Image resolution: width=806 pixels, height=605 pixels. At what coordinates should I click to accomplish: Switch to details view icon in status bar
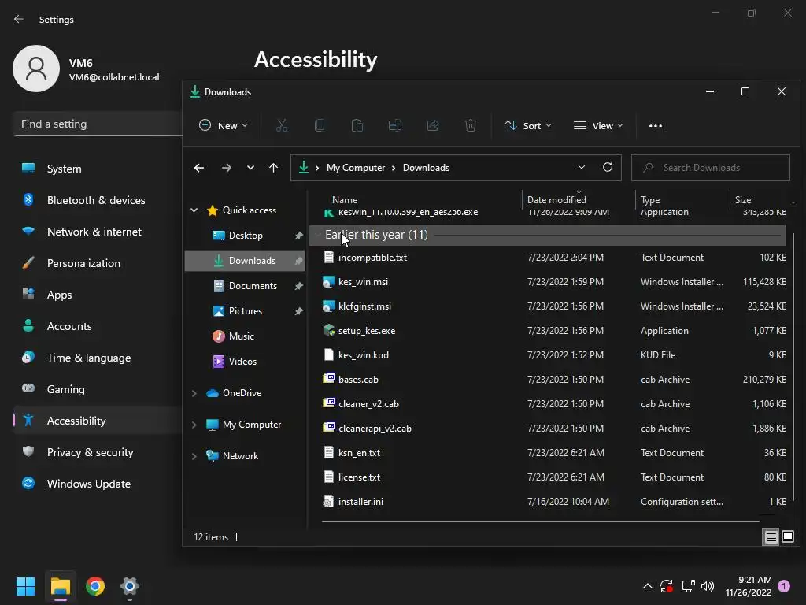click(x=771, y=537)
